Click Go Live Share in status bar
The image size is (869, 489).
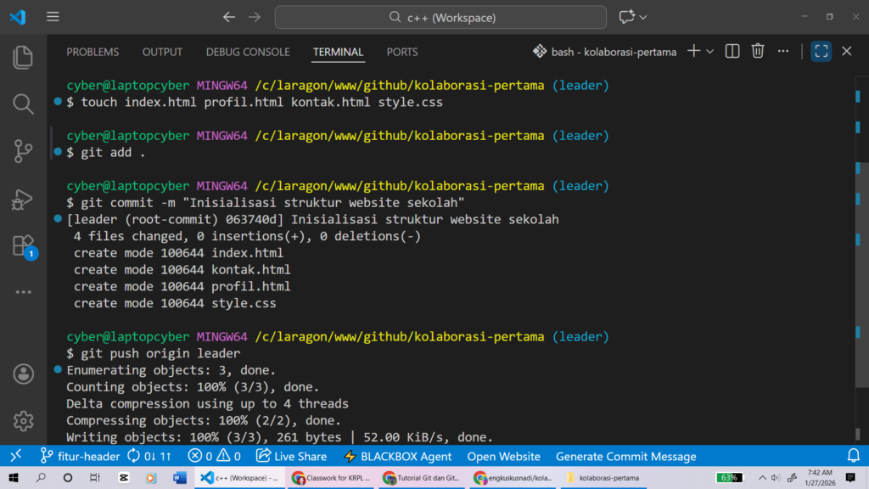point(291,456)
